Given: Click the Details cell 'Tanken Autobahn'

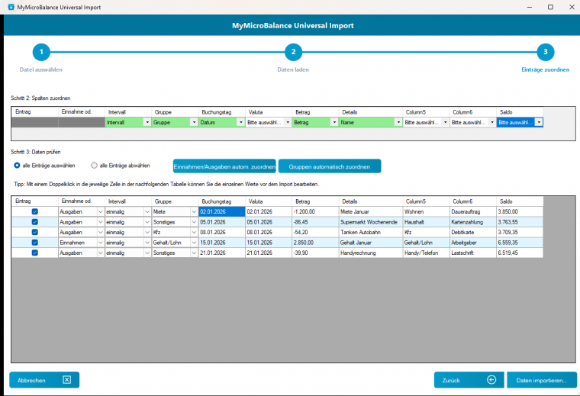Looking at the screenshot, I should (x=371, y=232).
